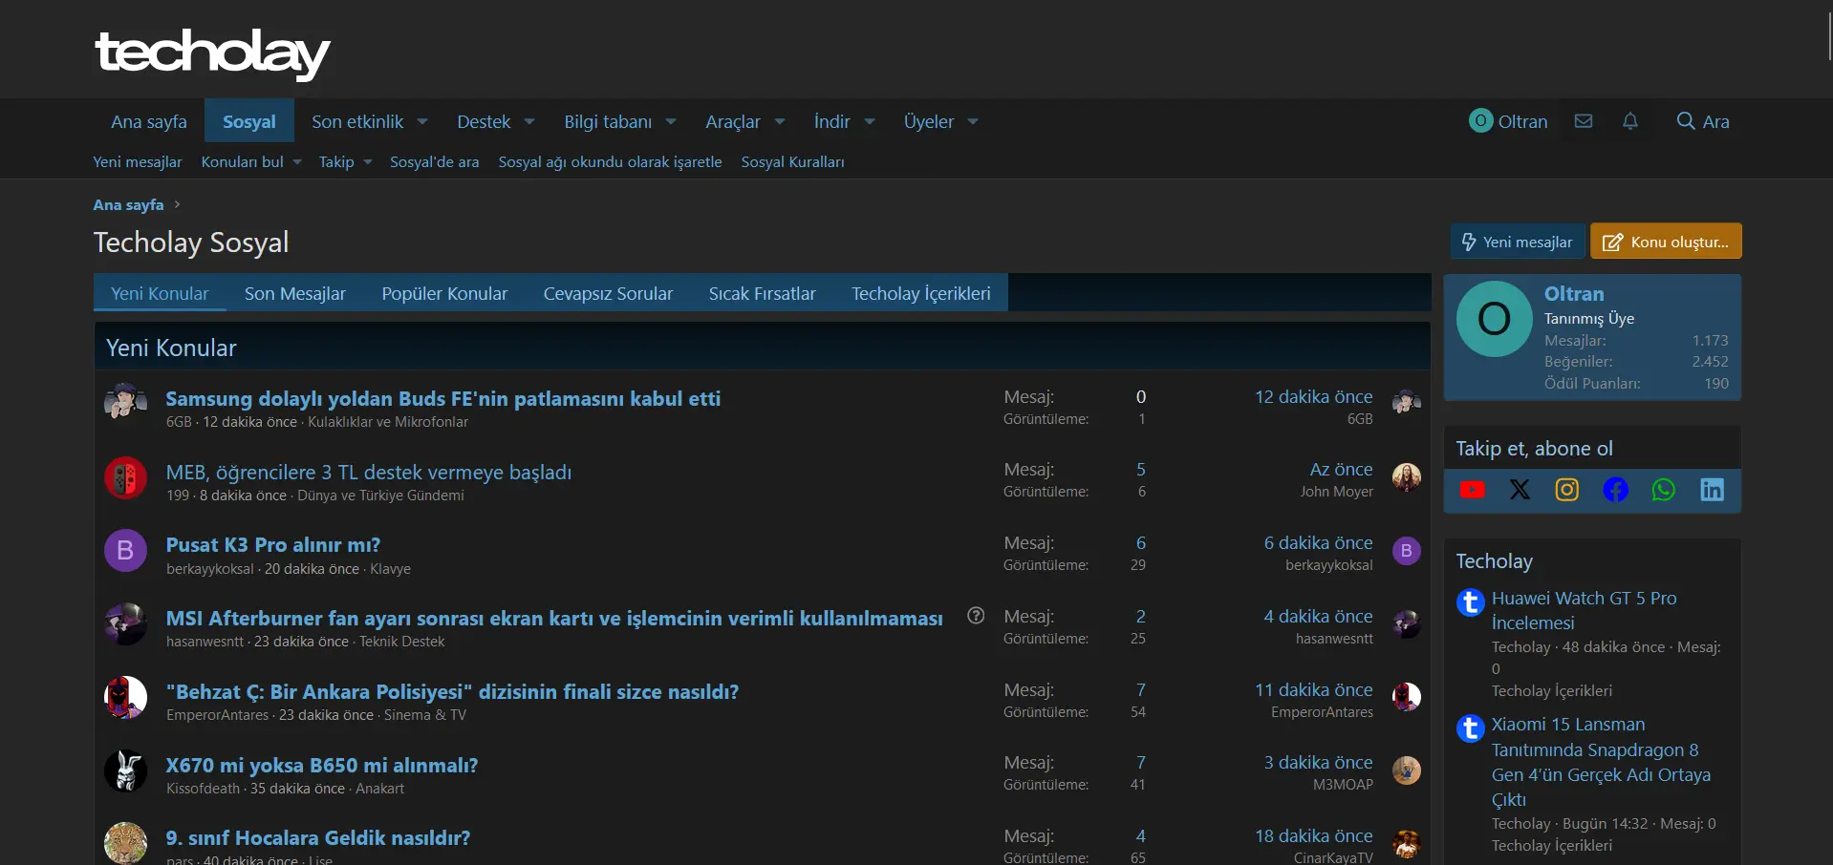Click Techolay icon beside Huawei Watch GT 5 Pro
Image resolution: width=1833 pixels, height=865 pixels.
[1470, 602]
